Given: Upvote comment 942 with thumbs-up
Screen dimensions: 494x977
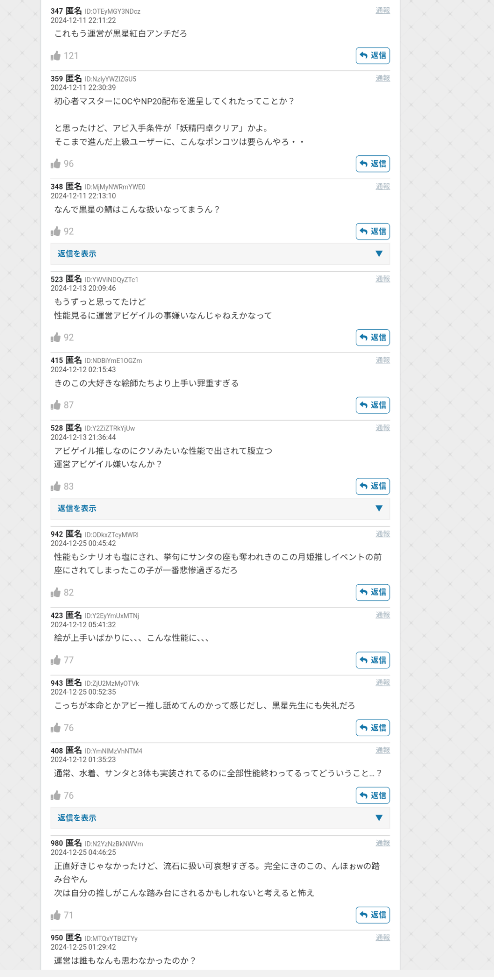Looking at the screenshot, I should point(56,593).
